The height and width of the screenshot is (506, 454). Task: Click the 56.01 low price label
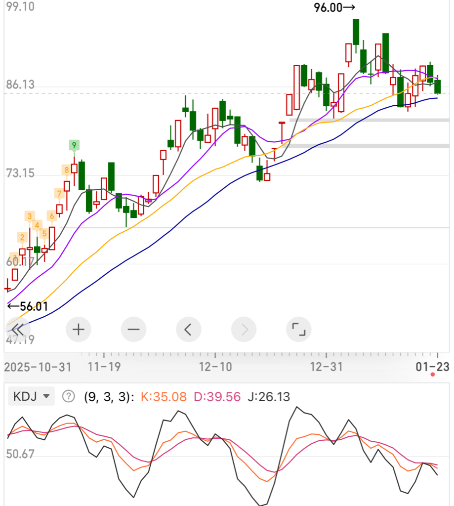click(28, 306)
